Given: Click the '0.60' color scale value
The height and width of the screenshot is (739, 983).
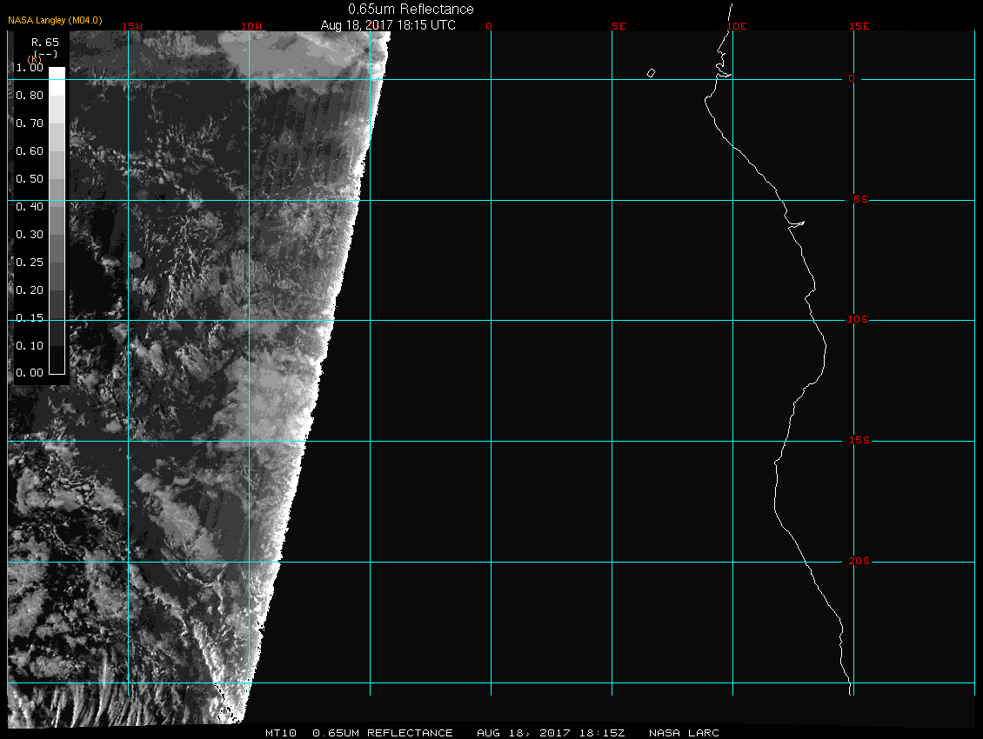Looking at the screenshot, I should [30, 151].
